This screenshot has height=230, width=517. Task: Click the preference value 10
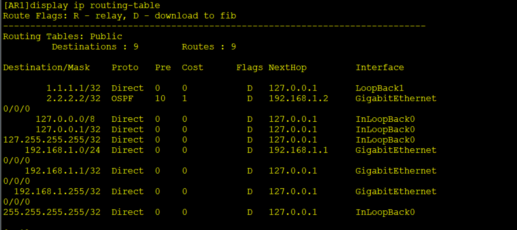tap(160, 98)
